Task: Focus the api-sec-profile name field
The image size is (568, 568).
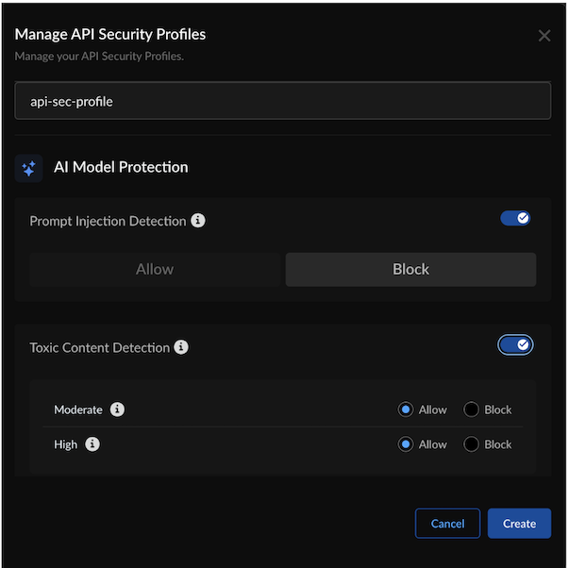Action: point(283,101)
